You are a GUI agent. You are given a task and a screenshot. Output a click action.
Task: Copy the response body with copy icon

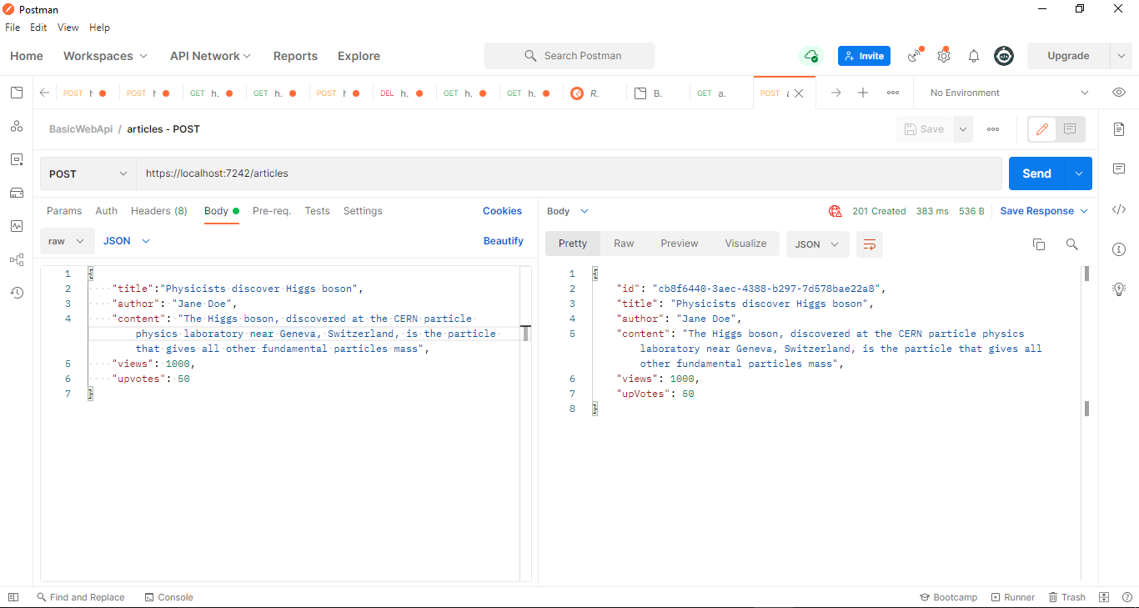[x=1039, y=244]
